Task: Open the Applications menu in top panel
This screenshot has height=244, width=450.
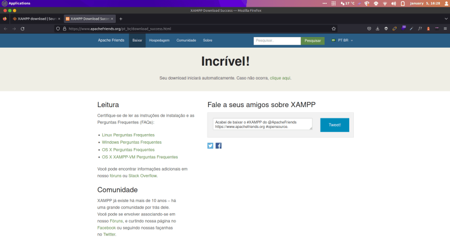Action: [16, 3]
